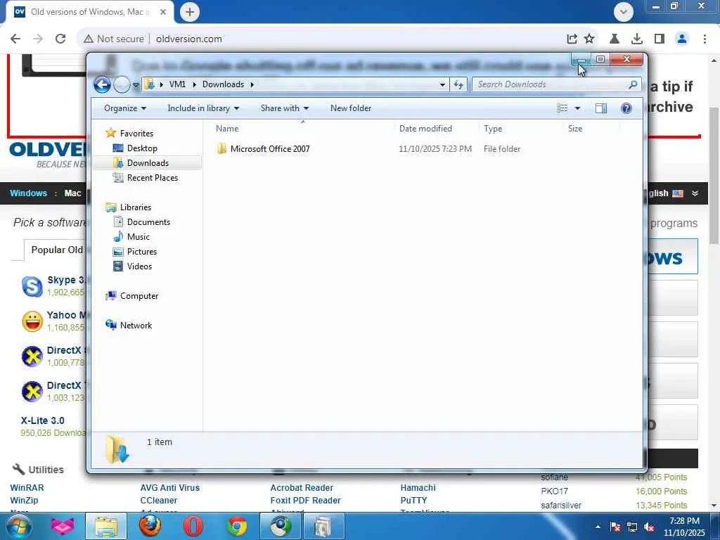Open Documents library
Viewport: 720px width, 540px height.
148,221
